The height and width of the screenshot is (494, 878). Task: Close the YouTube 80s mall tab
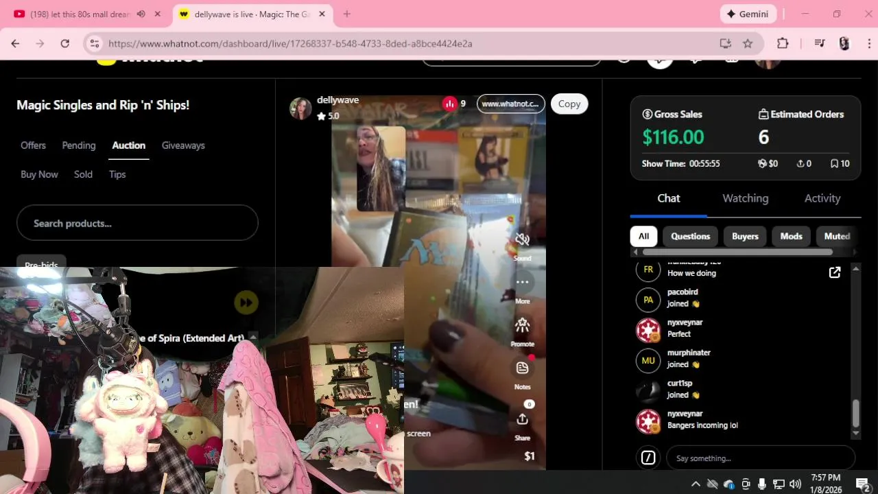158,14
